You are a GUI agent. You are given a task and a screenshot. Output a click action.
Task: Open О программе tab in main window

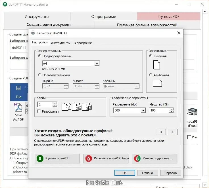[104, 16]
